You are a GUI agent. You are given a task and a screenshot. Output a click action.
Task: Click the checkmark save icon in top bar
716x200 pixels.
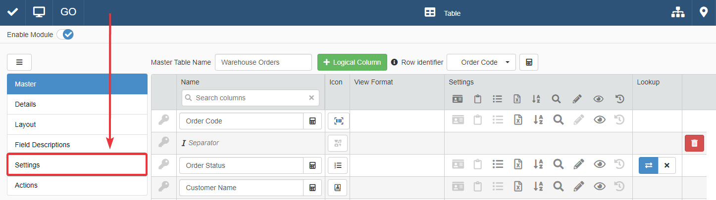click(x=12, y=12)
